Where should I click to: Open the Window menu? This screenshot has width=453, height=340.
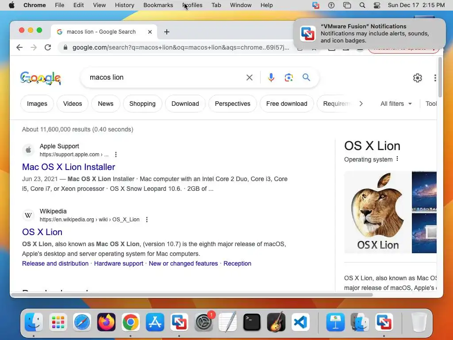pos(241,5)
